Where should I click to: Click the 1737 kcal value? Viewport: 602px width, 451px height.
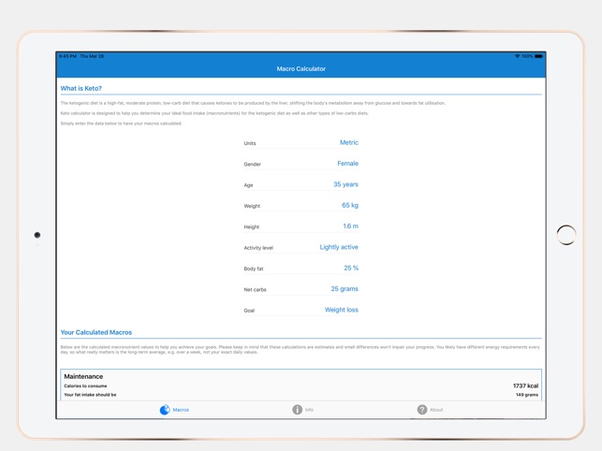(525, 386)
